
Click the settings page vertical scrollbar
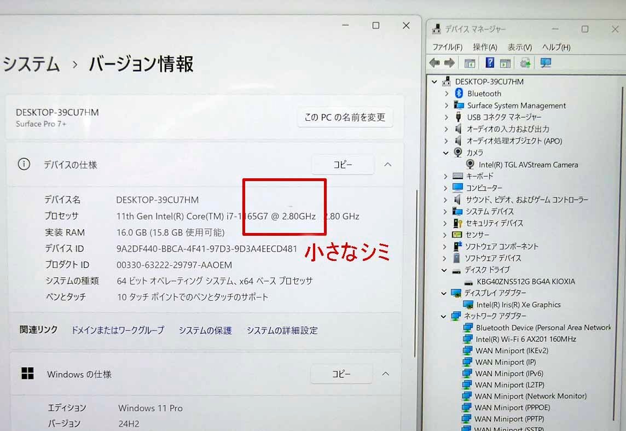click(x=416, y=273)
